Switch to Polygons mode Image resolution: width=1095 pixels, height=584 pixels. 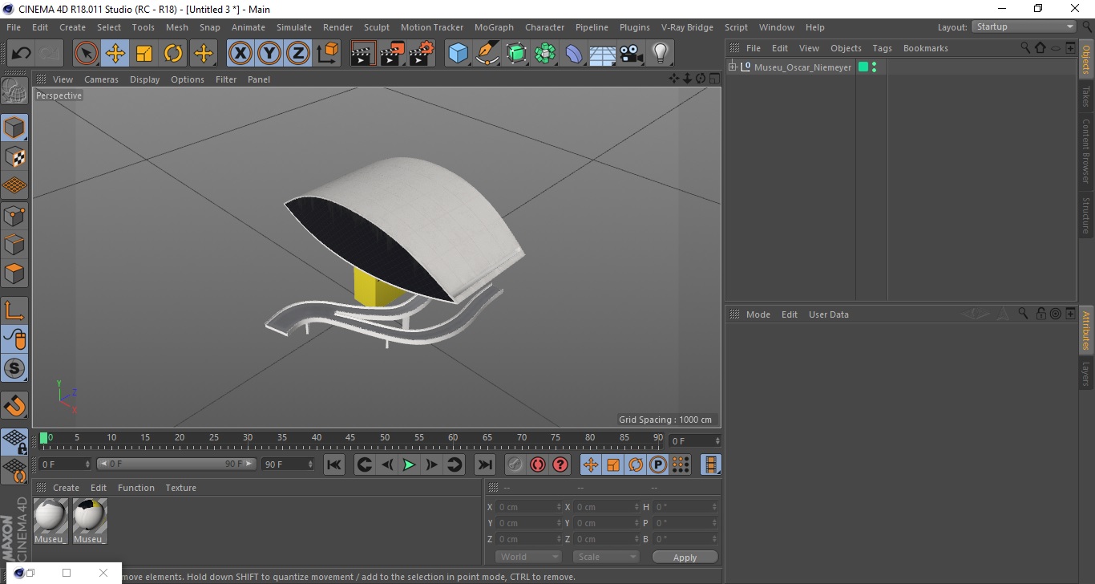pyautogui.click(x=14, y=273)
